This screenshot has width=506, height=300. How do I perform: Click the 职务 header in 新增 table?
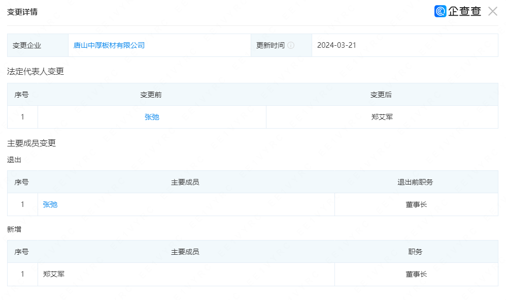(415, 252)
